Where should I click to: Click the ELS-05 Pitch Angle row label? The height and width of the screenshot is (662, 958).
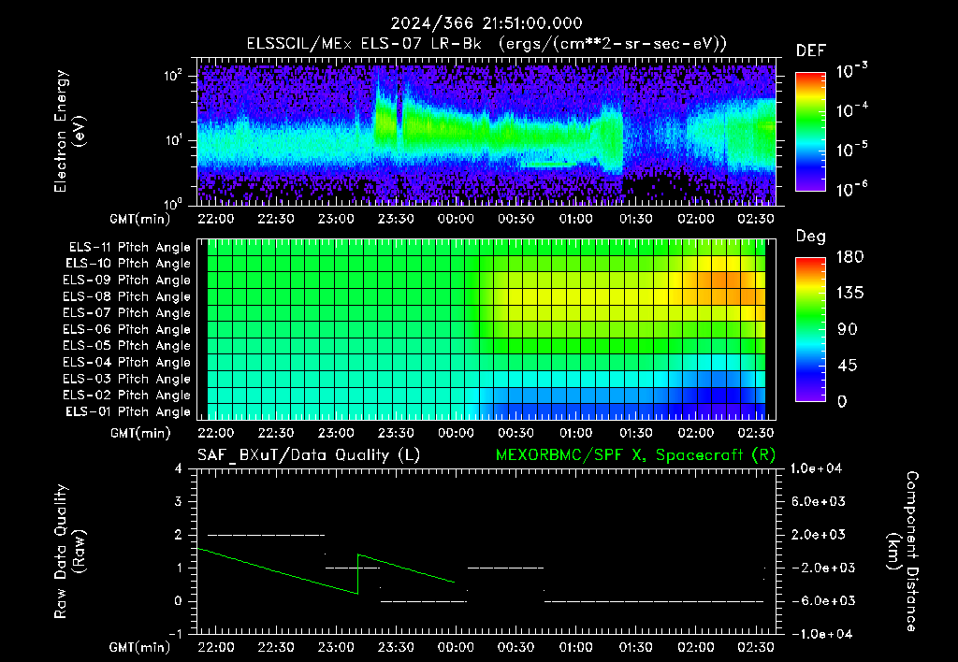[x=126, y=346]
